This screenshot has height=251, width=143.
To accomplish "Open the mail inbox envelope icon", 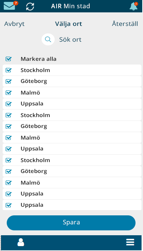I will click(x=10, y=6).
